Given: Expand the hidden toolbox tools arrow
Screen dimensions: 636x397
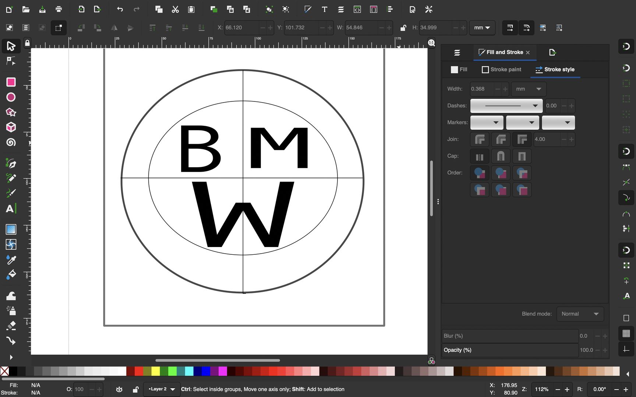Looking at the screenshot, I should coord(11,357).
